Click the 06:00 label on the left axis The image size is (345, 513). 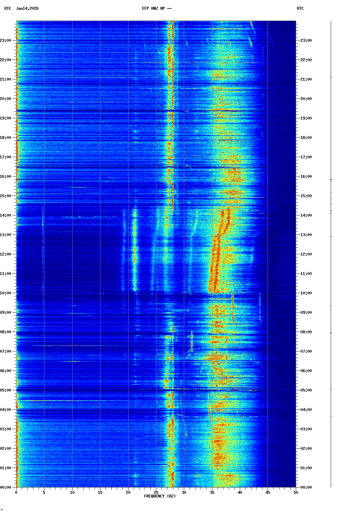[6, 371]
